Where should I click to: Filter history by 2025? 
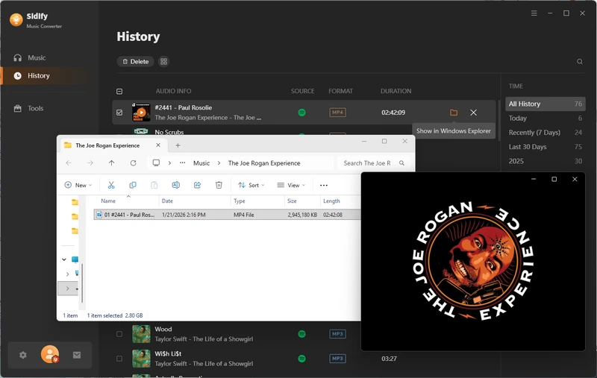545,161
